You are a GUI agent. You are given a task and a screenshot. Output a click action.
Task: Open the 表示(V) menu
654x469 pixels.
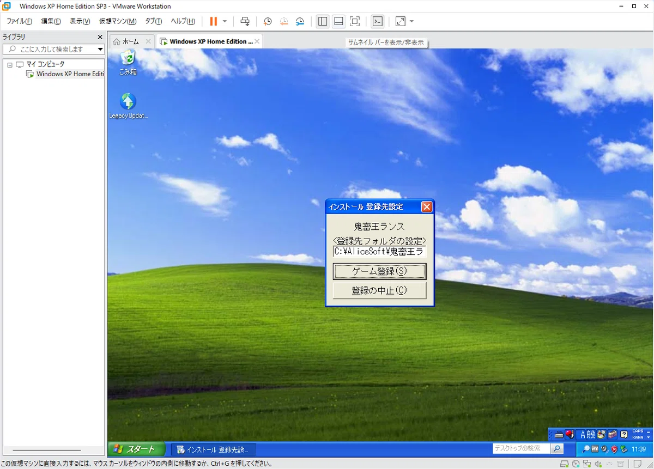pyautogui.click(x=80, y=21)
